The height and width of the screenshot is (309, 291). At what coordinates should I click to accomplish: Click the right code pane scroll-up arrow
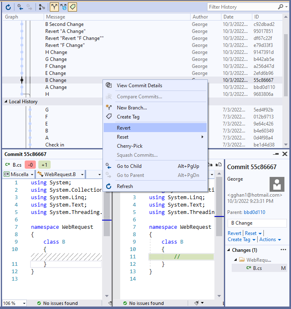pos(219,174)
